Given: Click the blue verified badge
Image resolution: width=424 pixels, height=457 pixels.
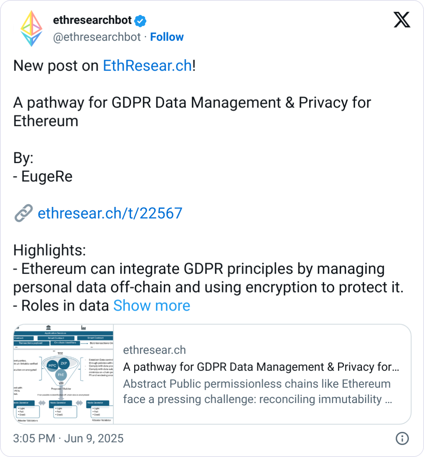Looking at the screenshot, I should point(140,20).
